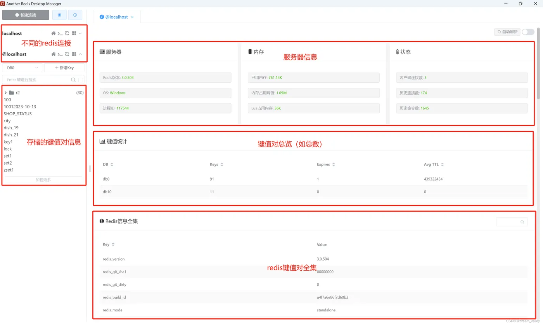Click the 内存占用峰值: 1.09M field
Image resolution: width=543 pixels, height=325 pixels.
(313, 93)
